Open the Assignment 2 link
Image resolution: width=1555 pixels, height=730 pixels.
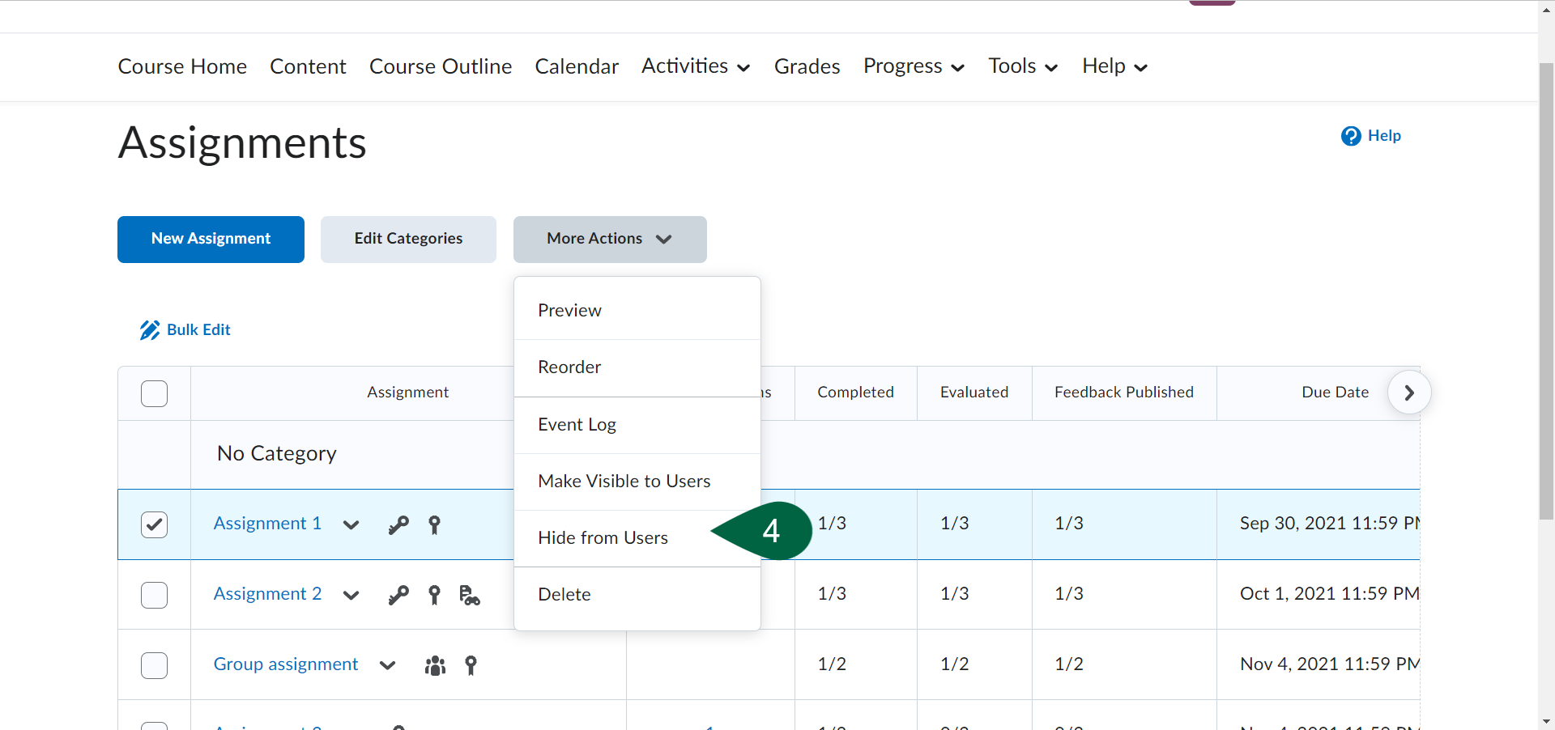[267, 593]
